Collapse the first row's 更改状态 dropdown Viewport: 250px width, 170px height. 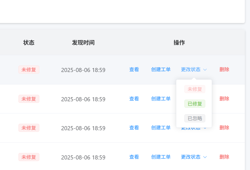tap(194, 70)
